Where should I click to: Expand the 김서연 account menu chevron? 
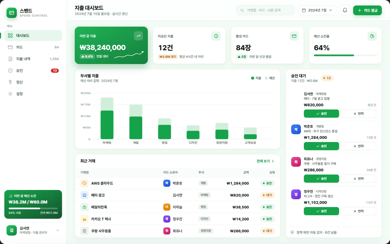pyautogui.click(x=58, y=230)
